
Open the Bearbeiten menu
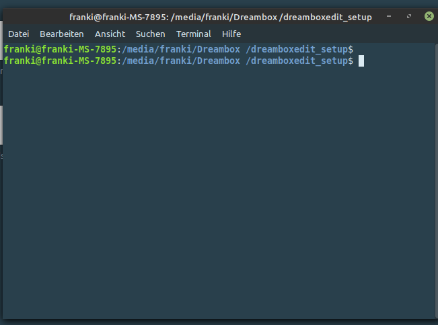tap(62, 34)
